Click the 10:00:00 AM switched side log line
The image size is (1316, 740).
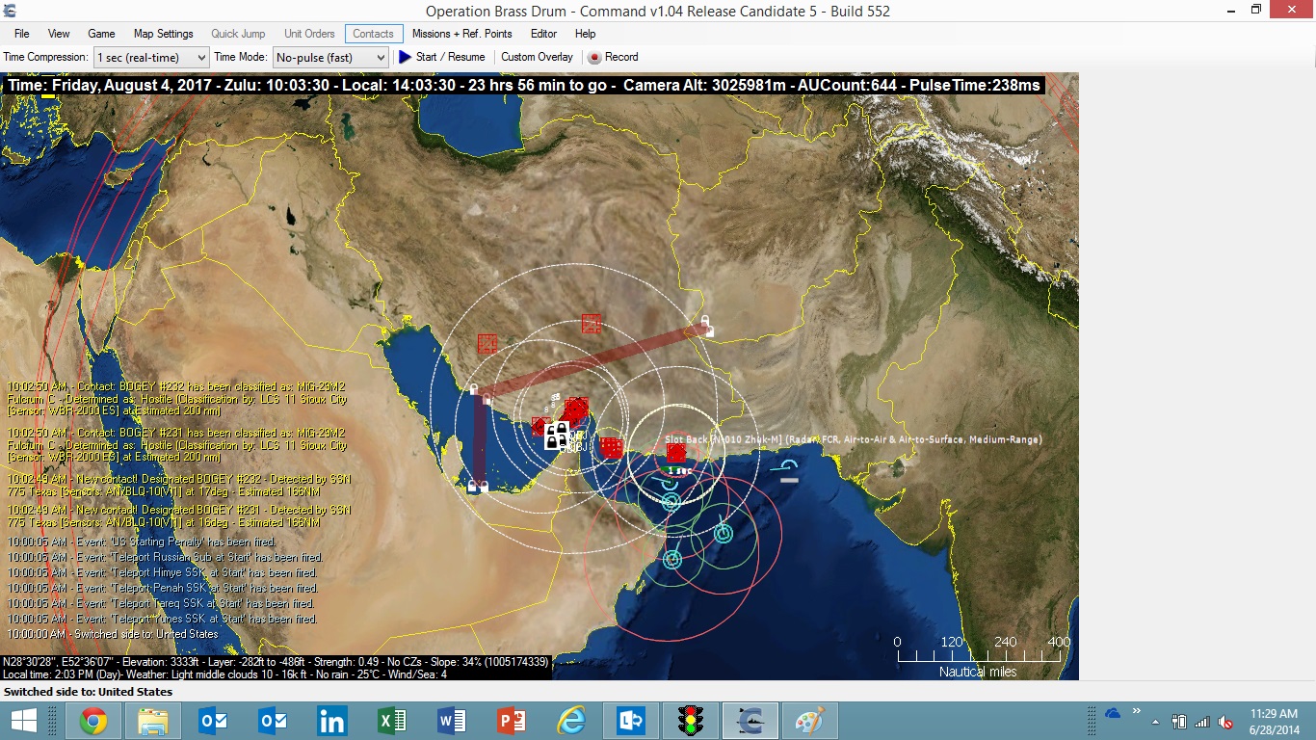point(113,634)
